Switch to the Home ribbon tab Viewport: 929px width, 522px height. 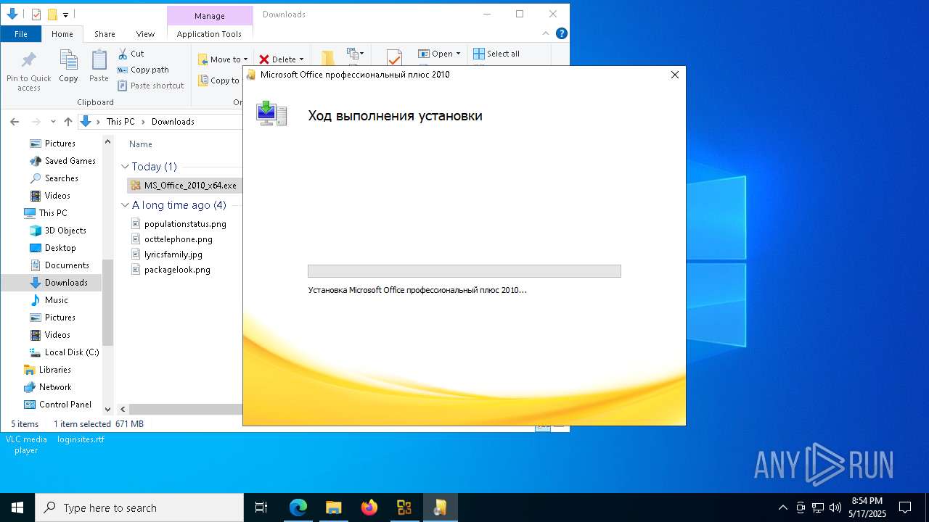click(x=62, y=34)
